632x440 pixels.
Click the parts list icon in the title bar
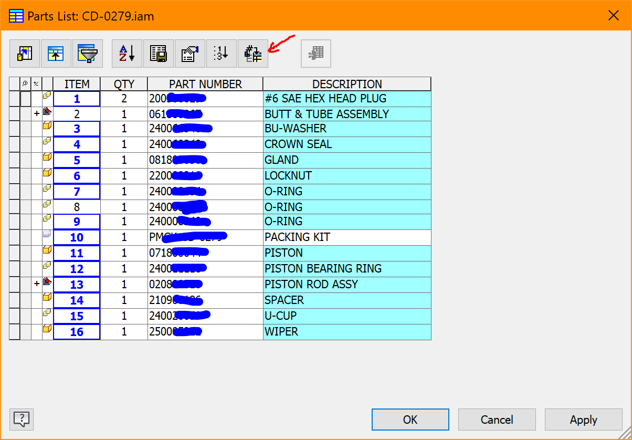[16, 16]
